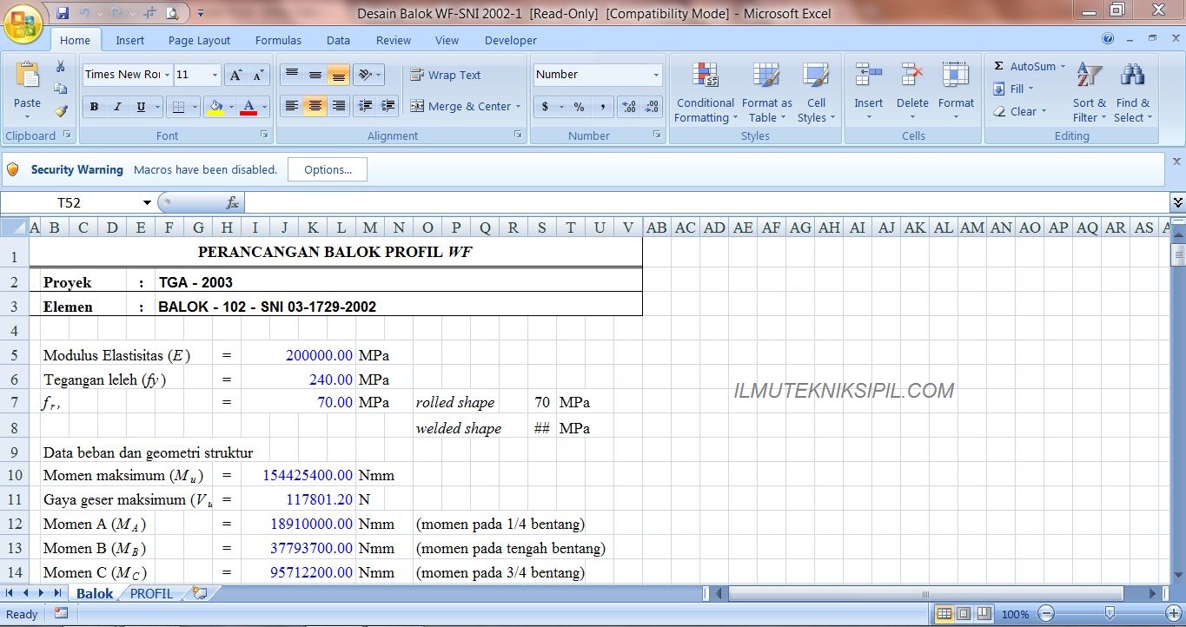This screenshot has width=1186, height=627.
Task: Copy selection using Copy icon
Action: 61,89
